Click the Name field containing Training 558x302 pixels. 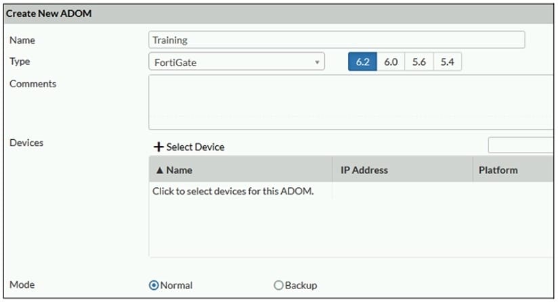coord(337,40)
